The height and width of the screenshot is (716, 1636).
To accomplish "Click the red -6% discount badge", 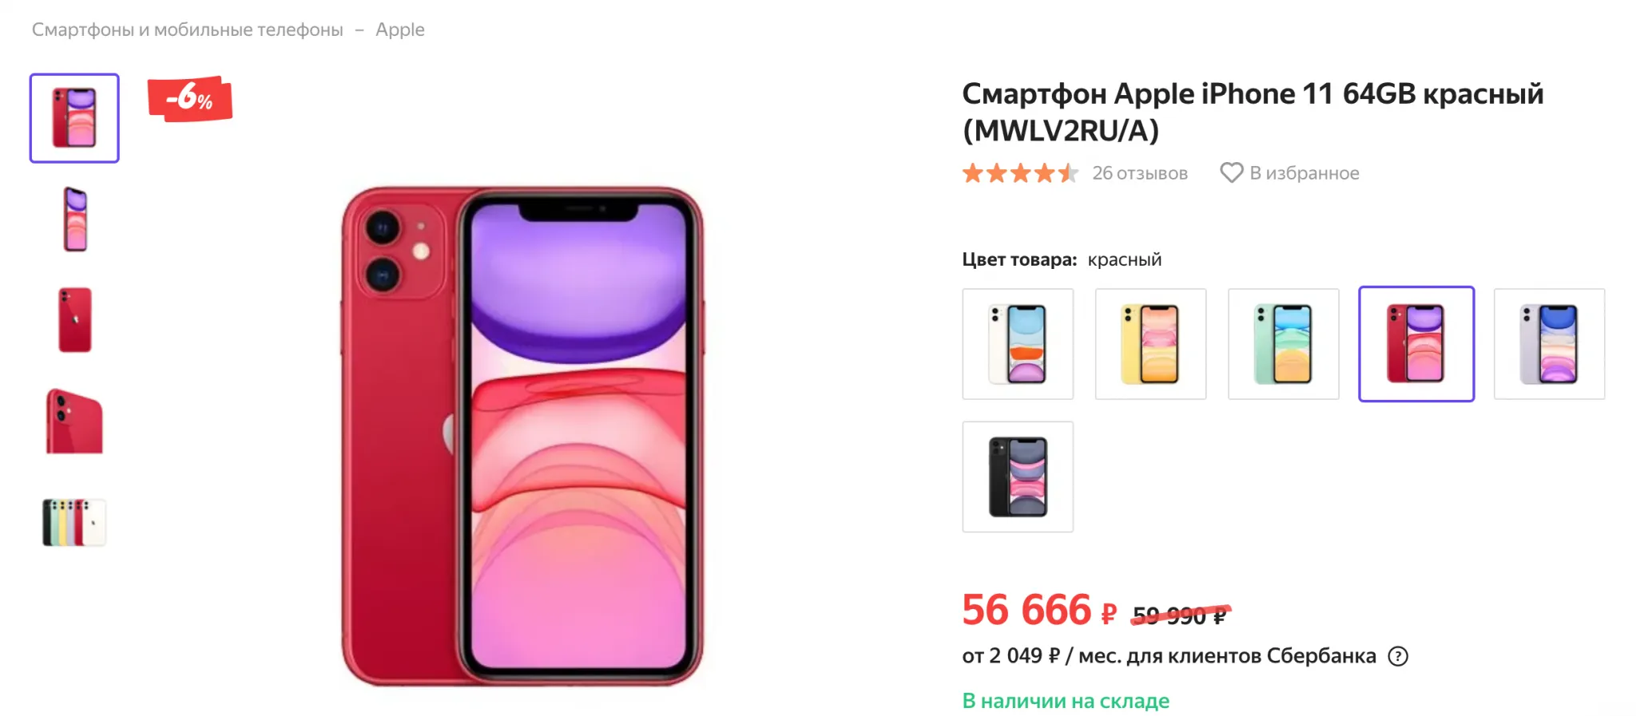I will [190, 99].
